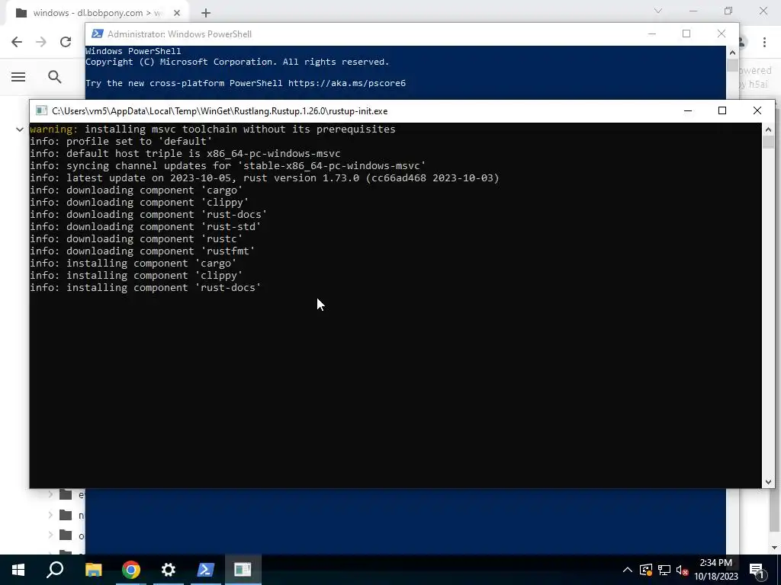781x585 pixels.
Task: Click PowerShell window title icon
Action: [x=98, y=34]
